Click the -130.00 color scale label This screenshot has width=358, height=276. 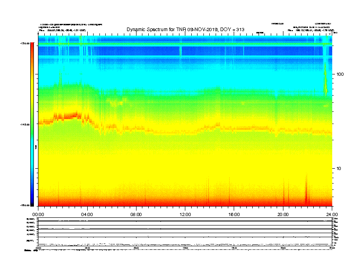click(25, 43)
